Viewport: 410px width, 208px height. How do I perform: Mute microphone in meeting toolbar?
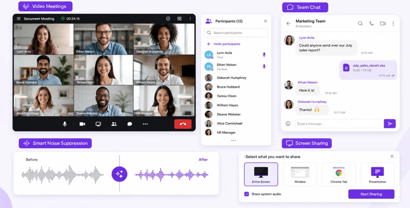[x=65, y=124]
